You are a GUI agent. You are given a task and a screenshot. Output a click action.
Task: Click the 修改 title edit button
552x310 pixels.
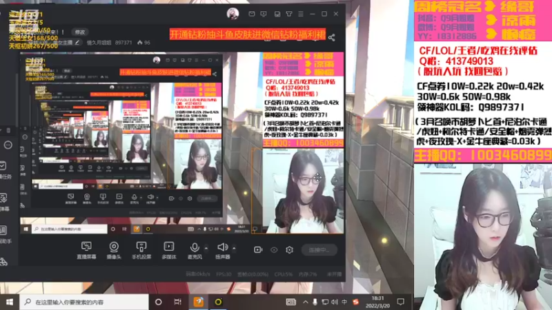[x=80, y=32]
